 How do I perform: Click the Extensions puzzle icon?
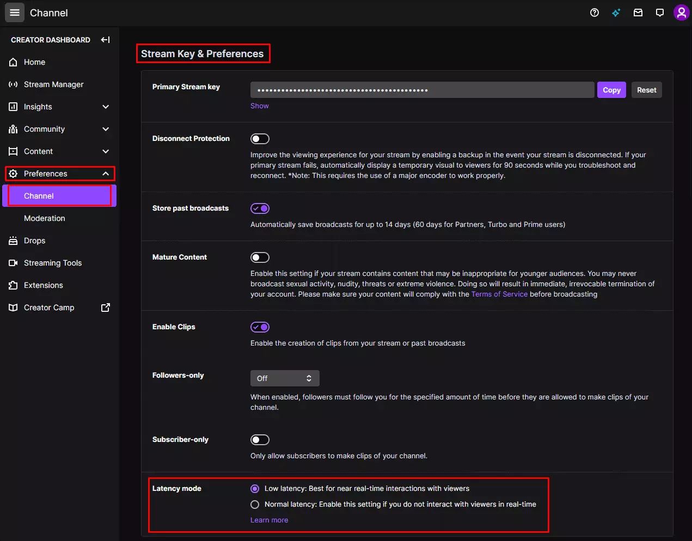click(13, 285)
